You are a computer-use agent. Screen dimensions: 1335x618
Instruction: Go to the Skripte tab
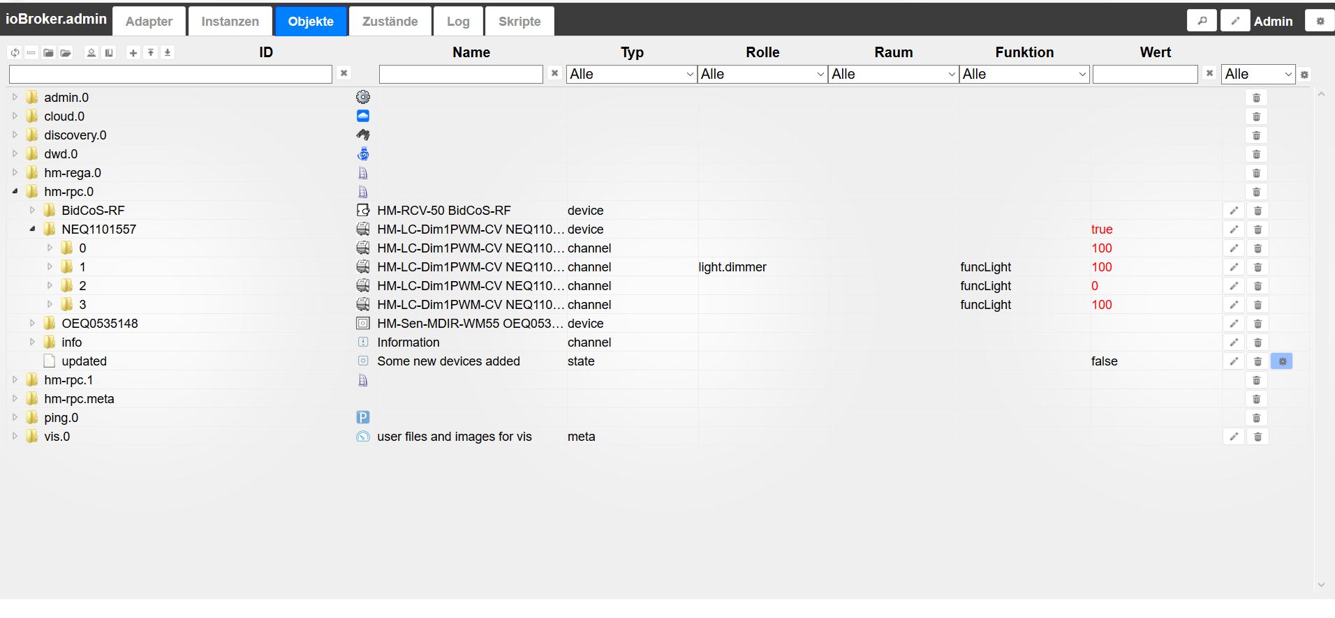tap(519, 22)
